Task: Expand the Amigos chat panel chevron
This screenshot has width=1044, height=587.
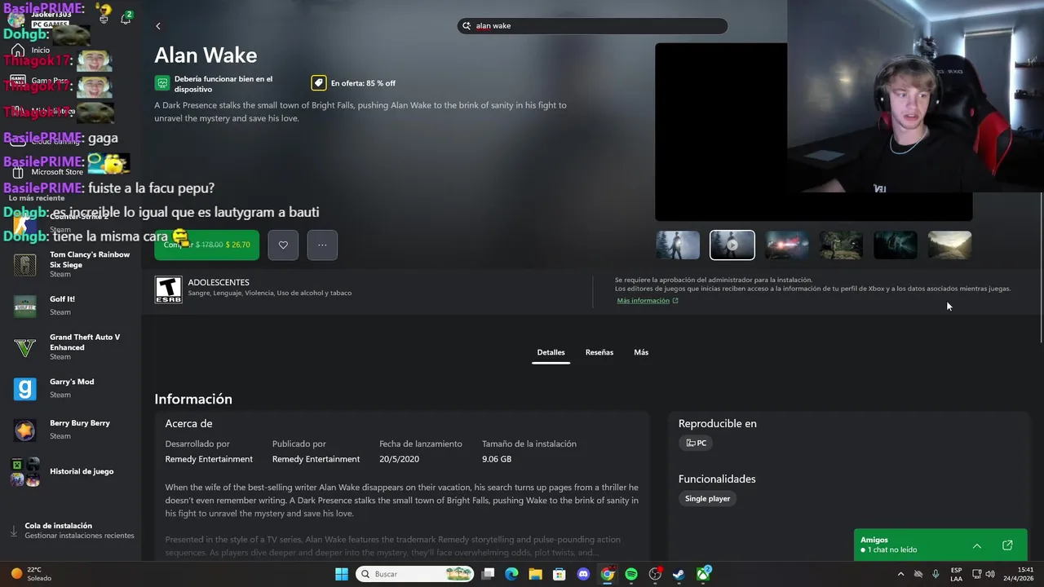Action: point(976,545)
